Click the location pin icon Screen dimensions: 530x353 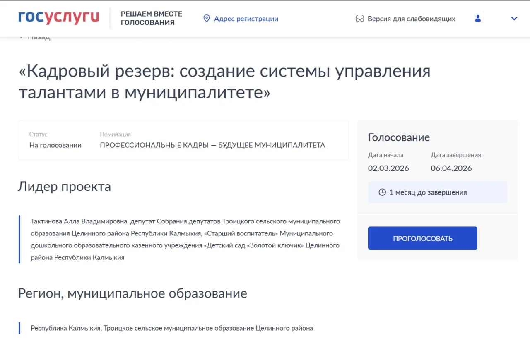pyautogui.click(x=207, y=19)
